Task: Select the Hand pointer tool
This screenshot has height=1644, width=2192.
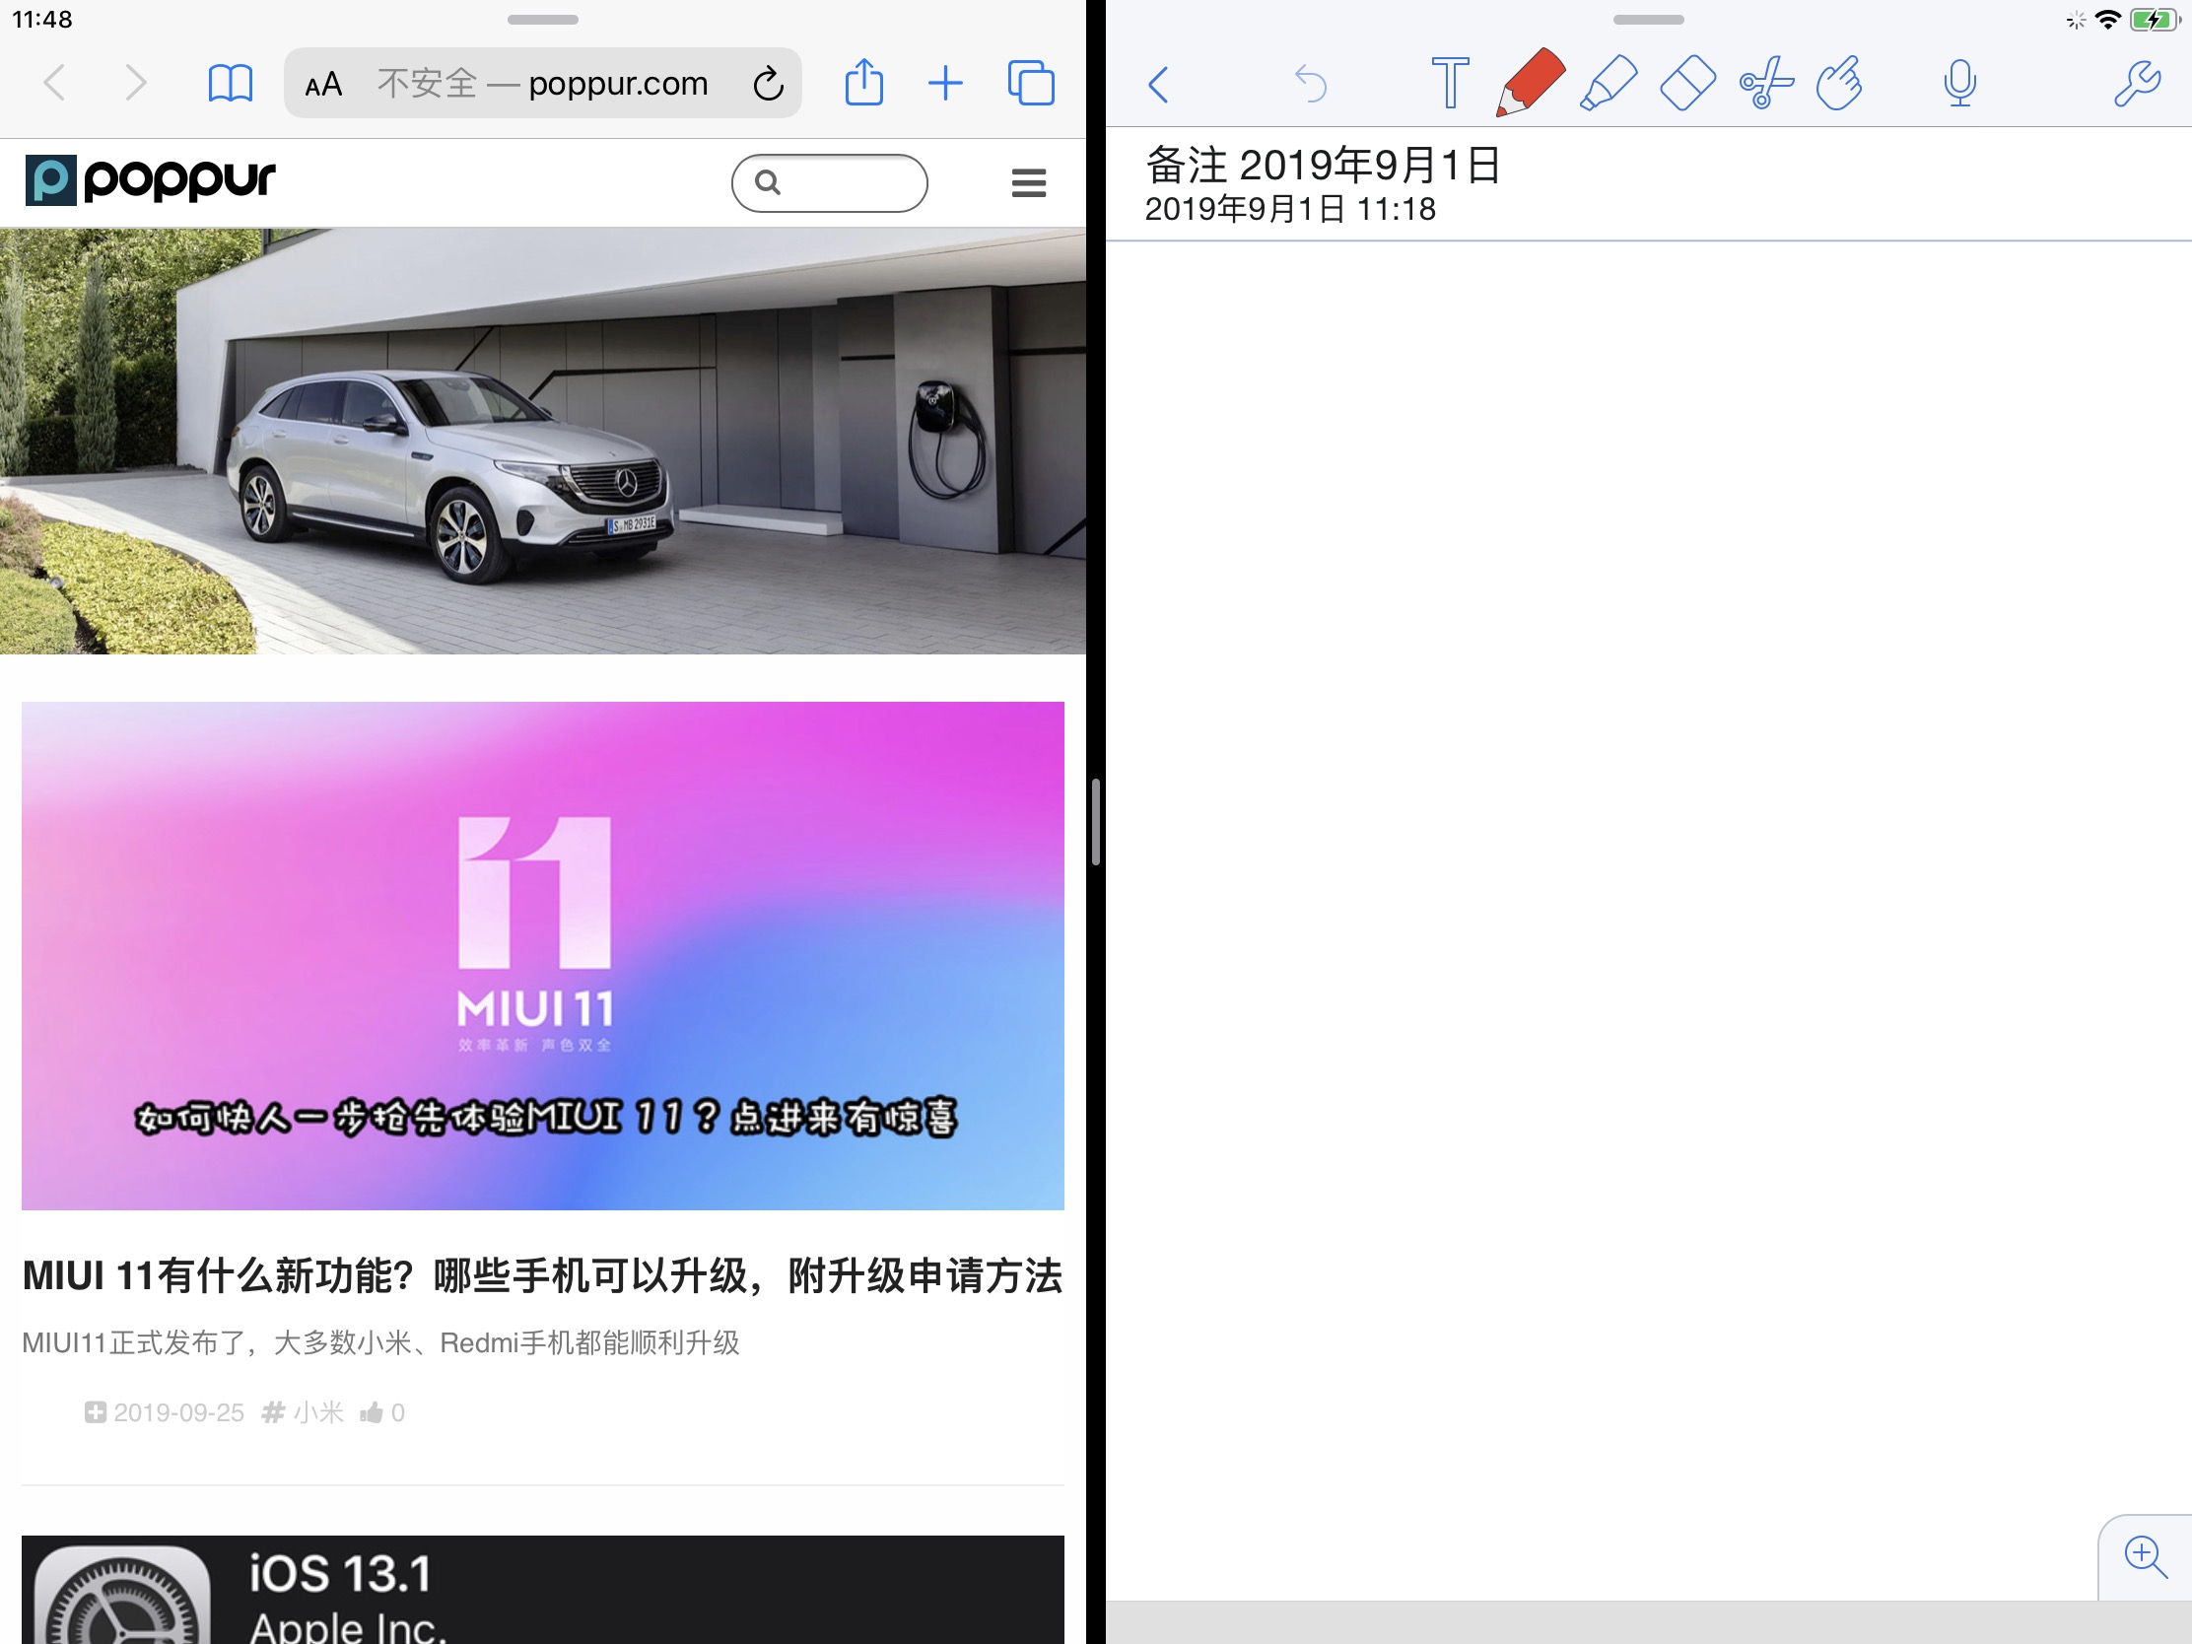Action: point(1840,82)
